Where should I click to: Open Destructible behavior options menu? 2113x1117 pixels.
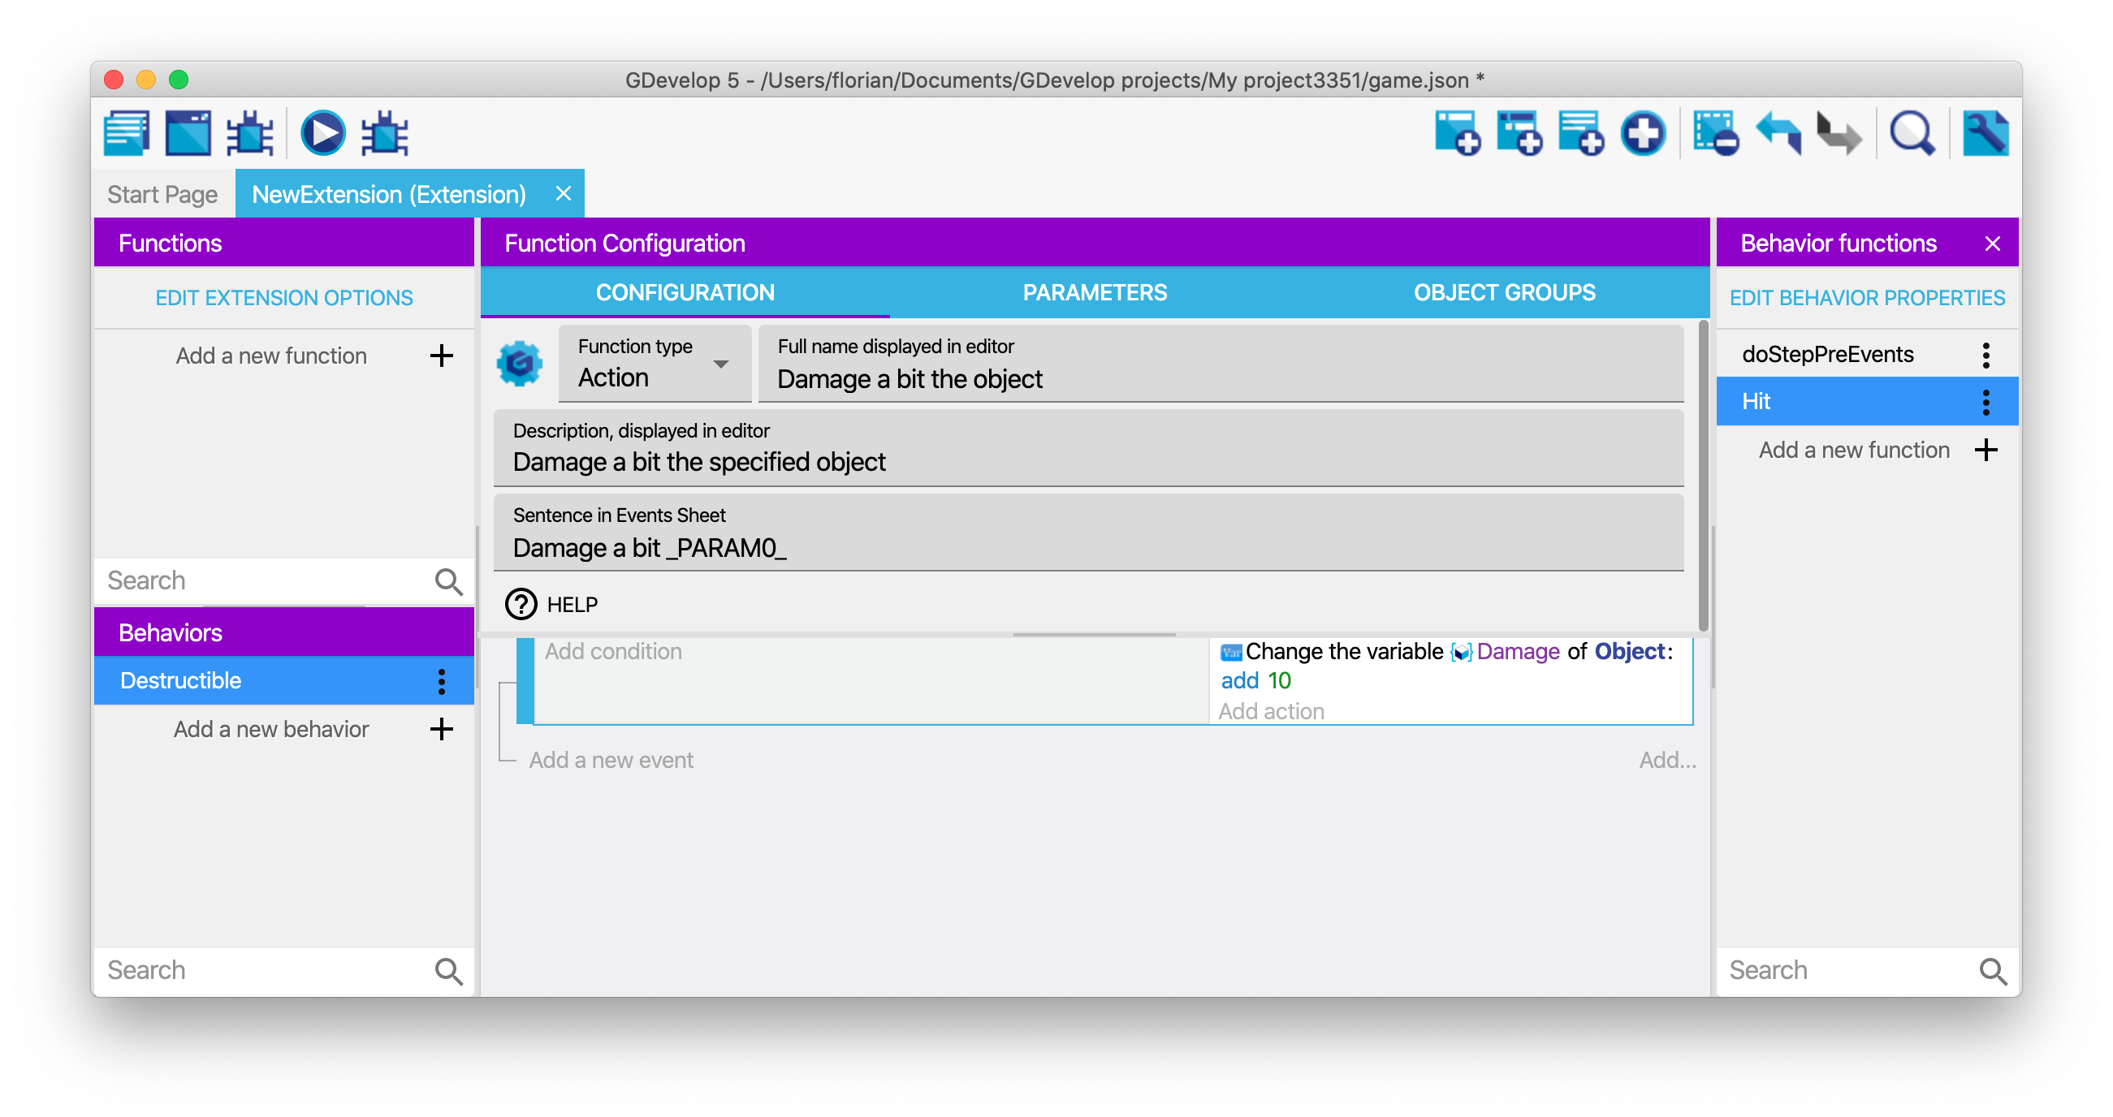[x=441, y=681]
